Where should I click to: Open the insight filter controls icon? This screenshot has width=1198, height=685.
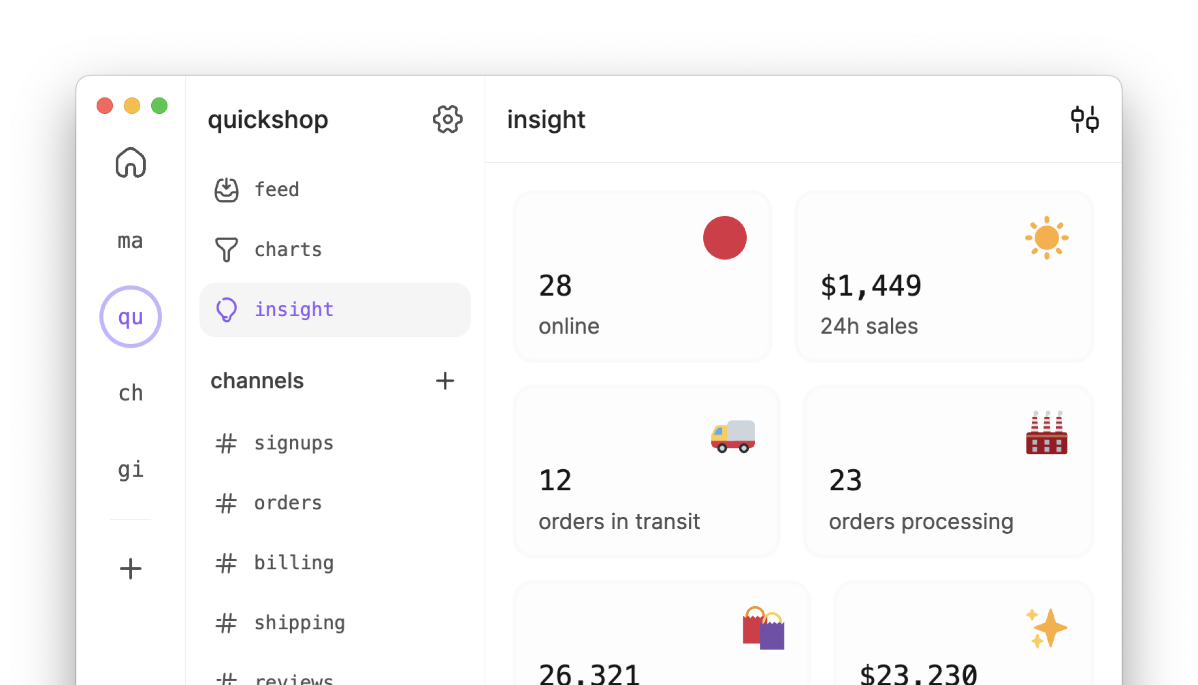(1084, 119)
